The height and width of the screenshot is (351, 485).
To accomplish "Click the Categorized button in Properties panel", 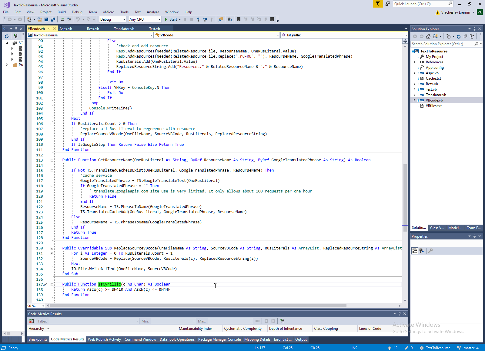I will 414,251.
